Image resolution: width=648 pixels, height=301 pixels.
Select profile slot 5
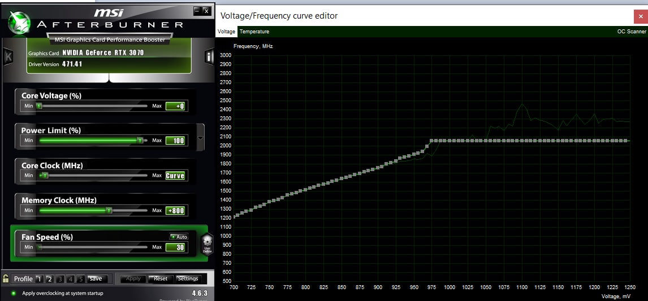coord(81,279)
